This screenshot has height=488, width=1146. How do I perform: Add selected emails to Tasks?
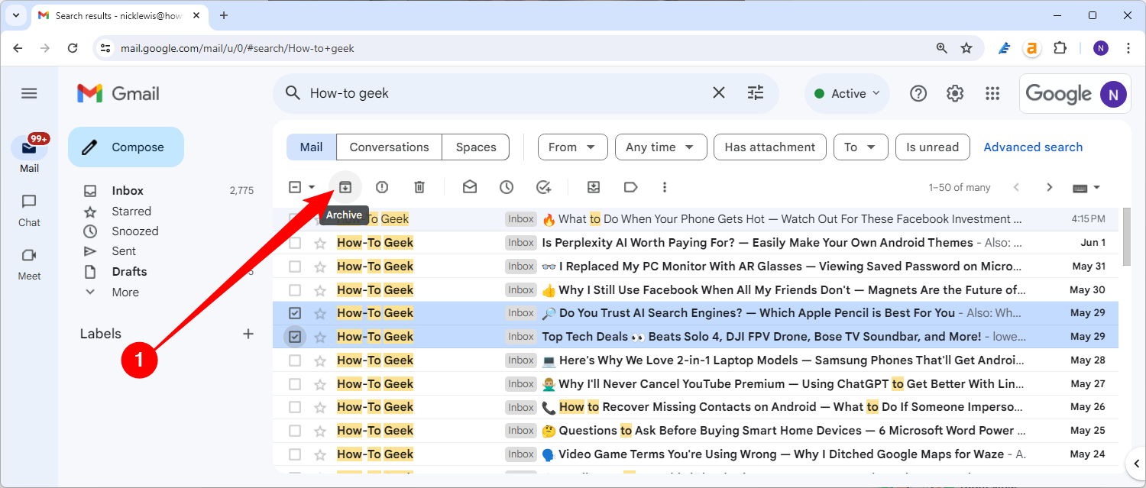click(x=544, y=186)
